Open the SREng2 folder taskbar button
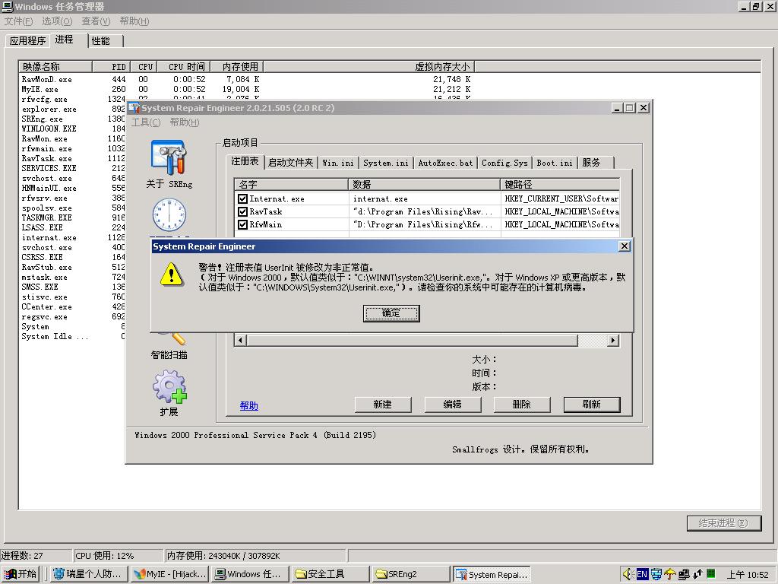Viewport: 778px width, 584px height. [411, 574]
